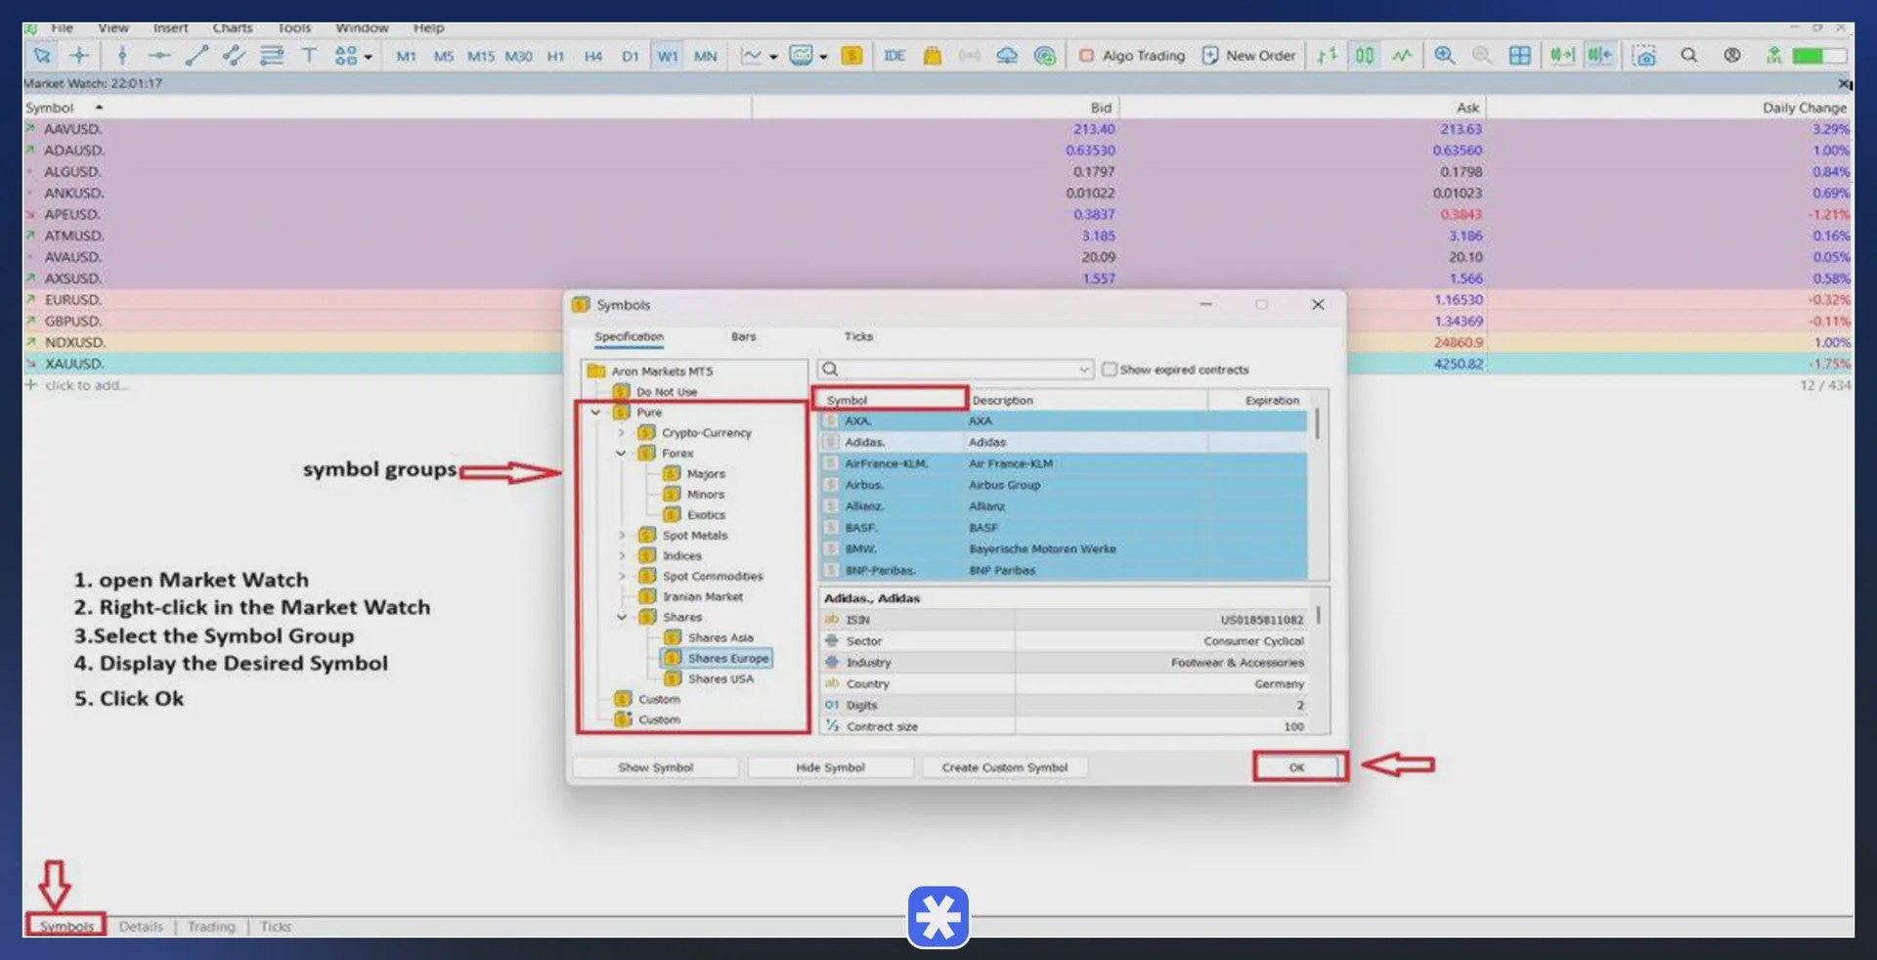
Task: Select the text label tool
Action: click(309, 56)
